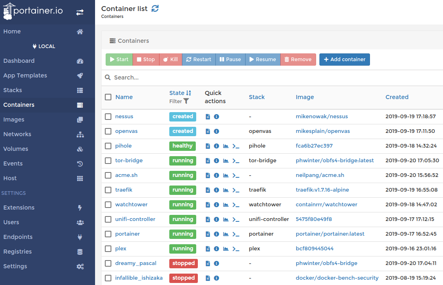Image resolution: width=443 pixels, height=285 pixels.
Task: Sort by the Image column header
Action: point(305,97)
